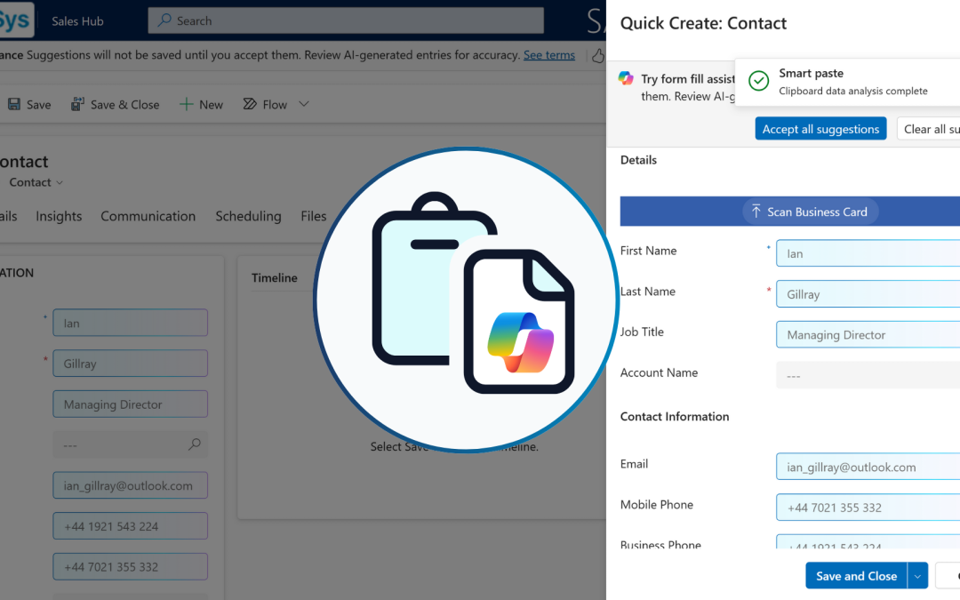
Task: Click the Save & Close toolbar icon
Action: [x=77, y=104]
